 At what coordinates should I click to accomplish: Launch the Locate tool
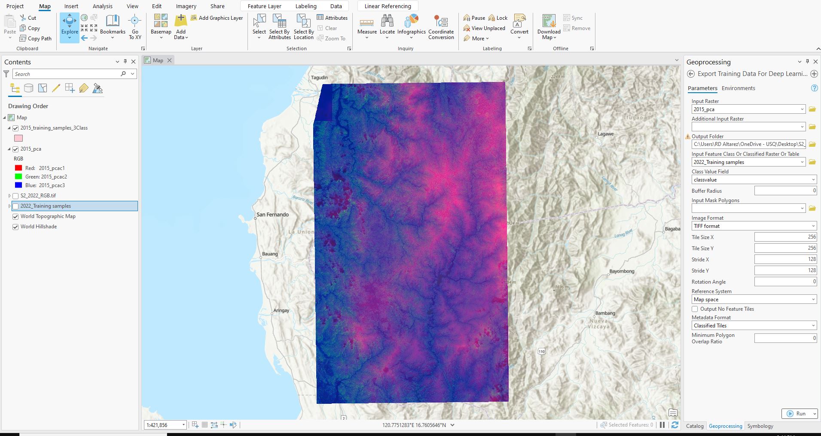(x=387, y=24)
